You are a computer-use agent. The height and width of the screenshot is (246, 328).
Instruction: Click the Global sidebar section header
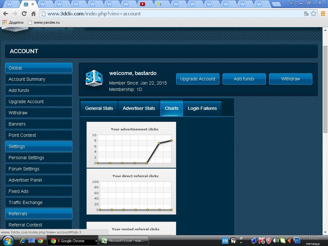click(x=39, y=68)
